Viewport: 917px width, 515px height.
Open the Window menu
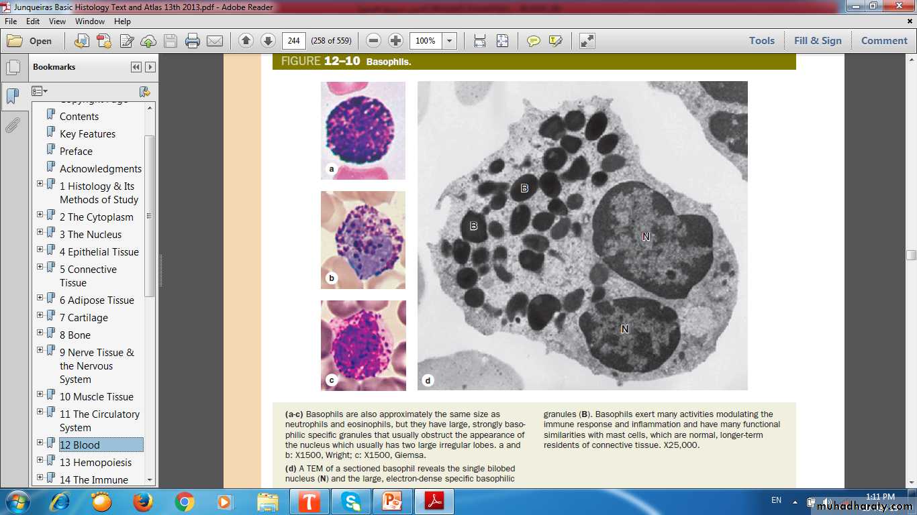tap(89, 21)
